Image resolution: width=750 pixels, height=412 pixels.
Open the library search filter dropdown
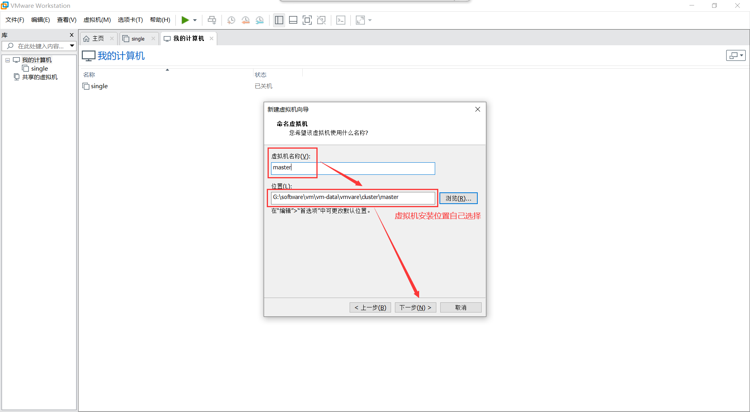point(72,46)
